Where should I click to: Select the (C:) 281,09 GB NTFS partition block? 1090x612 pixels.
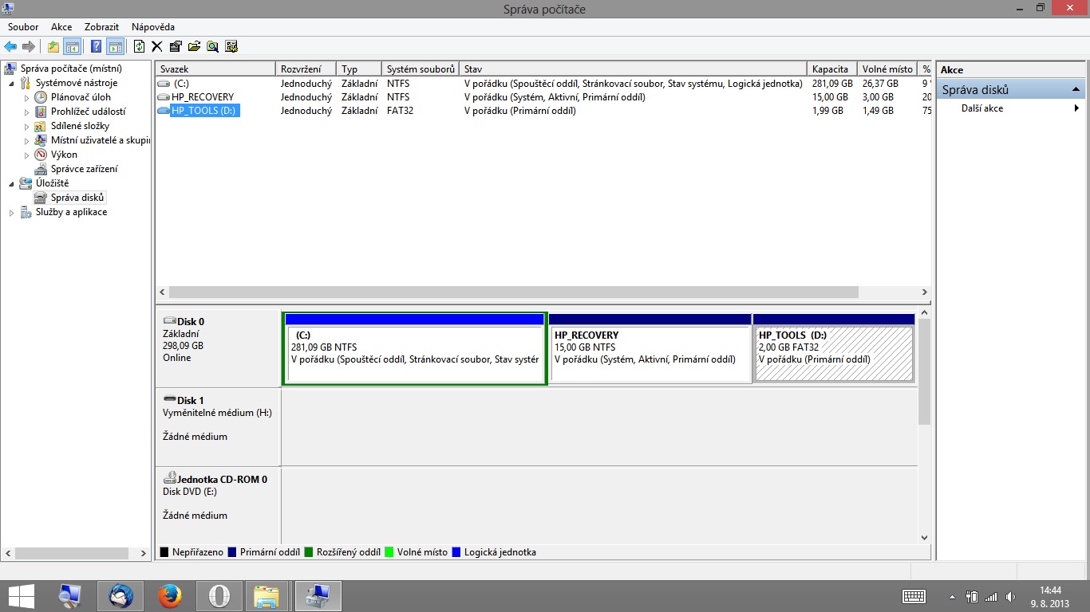click(415, 348)
